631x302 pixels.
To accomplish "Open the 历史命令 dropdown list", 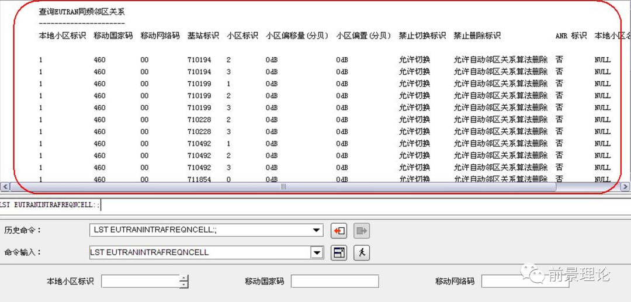I will (x=317, y=230).
